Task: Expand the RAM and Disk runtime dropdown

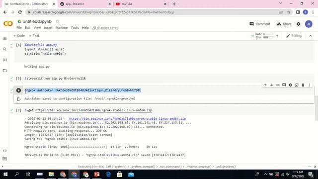Action: 277,36
